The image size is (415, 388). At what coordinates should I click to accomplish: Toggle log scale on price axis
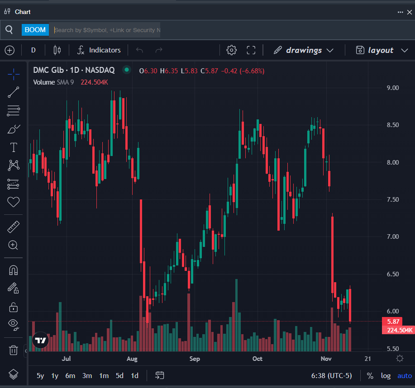386,375
